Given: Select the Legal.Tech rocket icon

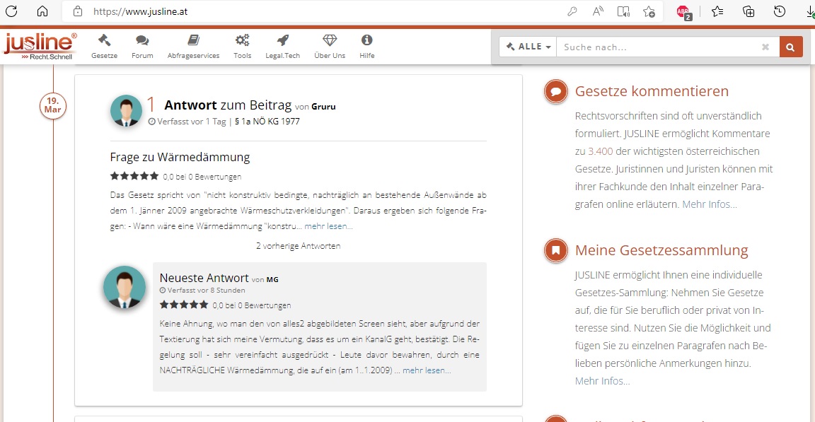Looking at the screenshot, I should pyautogui.click(x=282, y=41).
